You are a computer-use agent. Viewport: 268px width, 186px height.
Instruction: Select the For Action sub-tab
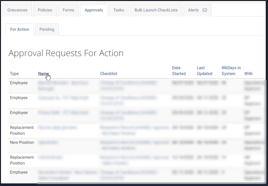(20, 29)
